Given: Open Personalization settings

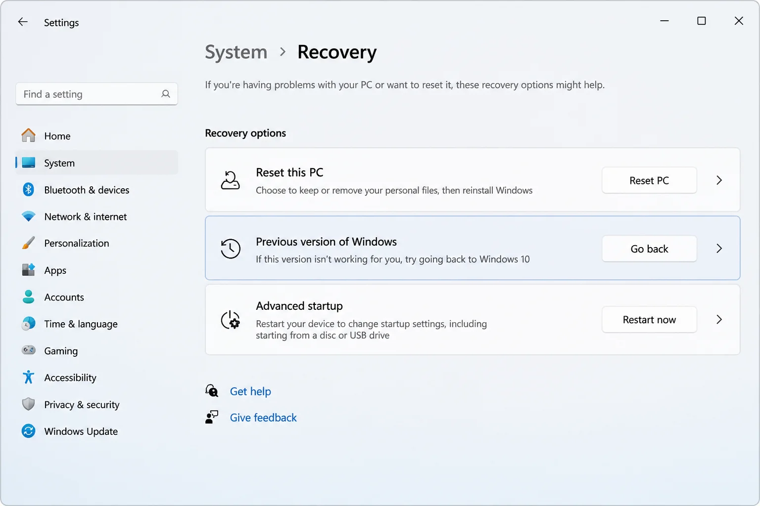Looking at the screenshot, I should 97,243.
